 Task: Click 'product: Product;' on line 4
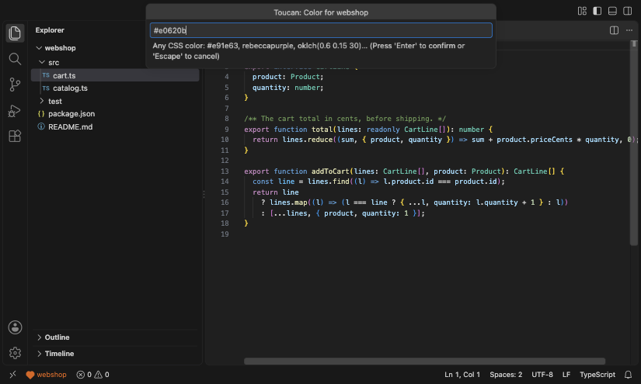coord(287,77)
